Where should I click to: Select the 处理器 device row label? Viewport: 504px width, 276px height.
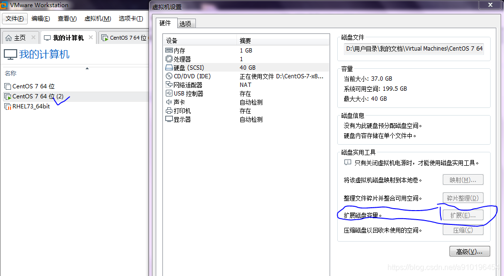pyautogui.click(x=182, y=59)
